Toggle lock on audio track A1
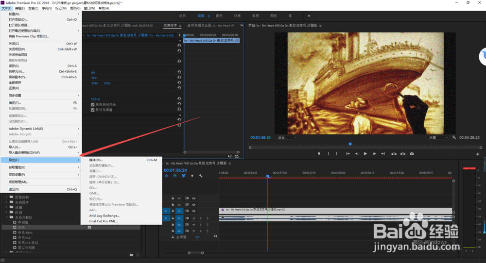The width and height of the screenshot is (486, 263). (x=173, y=218)
